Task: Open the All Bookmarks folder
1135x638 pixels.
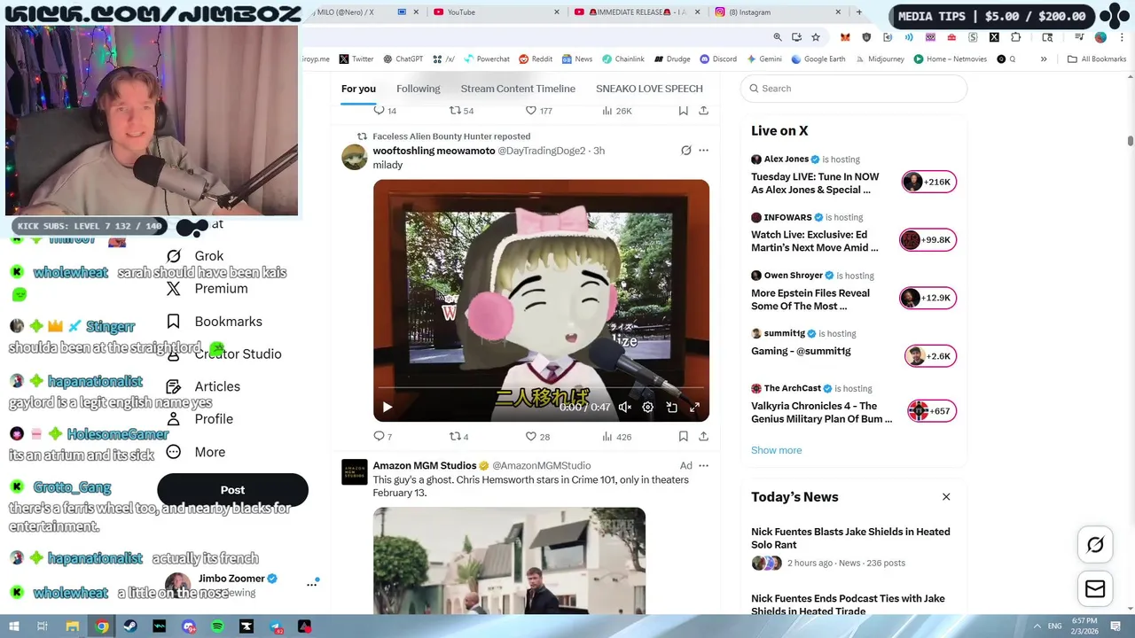Action: point(1097,59)
